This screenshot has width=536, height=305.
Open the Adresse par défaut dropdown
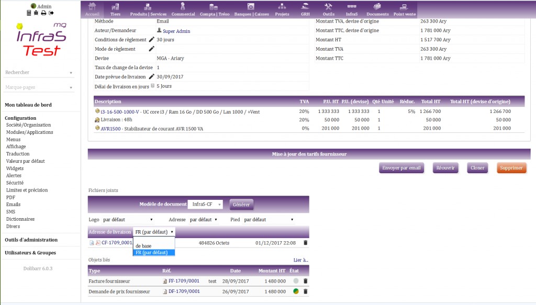(x=204, y=220)
